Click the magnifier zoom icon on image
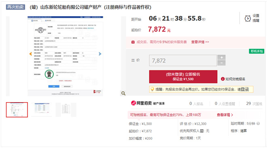Screen dimensions: 267x148 (123, 93)
